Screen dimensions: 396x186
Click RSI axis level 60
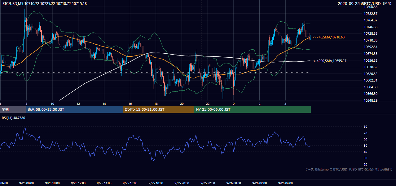click(x=365, y=139)
